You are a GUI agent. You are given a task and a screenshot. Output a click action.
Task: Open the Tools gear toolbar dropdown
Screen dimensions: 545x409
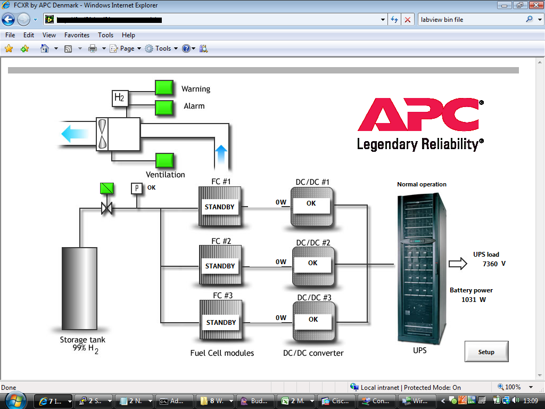pyautogui.click(x=162, y=48)
